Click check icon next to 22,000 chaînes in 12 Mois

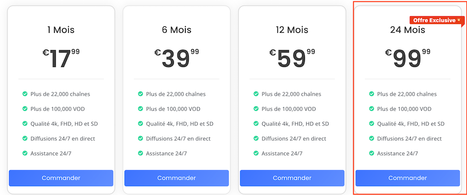[x=256, y=94]
